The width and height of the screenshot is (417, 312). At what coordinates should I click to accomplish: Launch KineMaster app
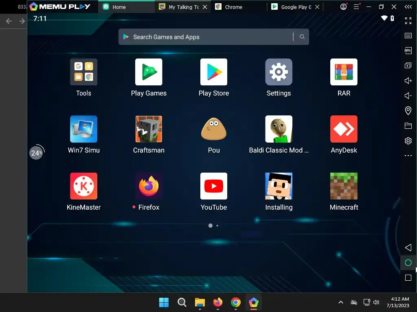click(83, 186)
